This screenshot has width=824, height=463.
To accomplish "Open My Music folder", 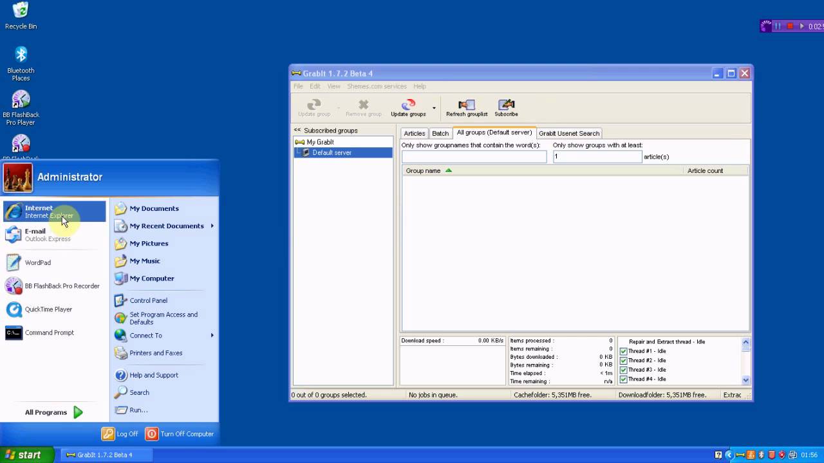I will tap(137, 260).
